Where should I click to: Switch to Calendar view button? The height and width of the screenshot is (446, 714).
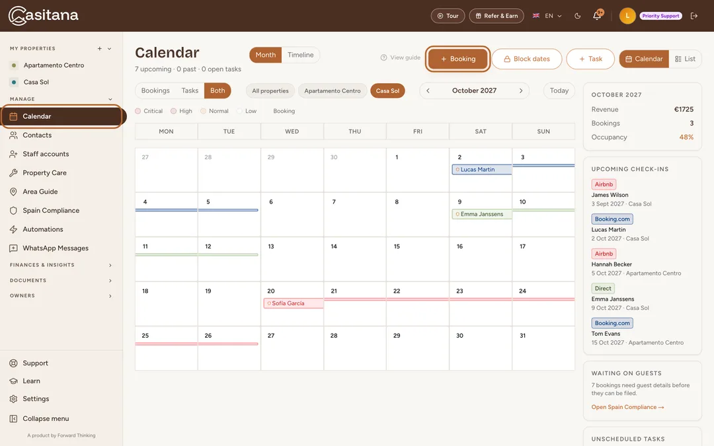[644, 59]
